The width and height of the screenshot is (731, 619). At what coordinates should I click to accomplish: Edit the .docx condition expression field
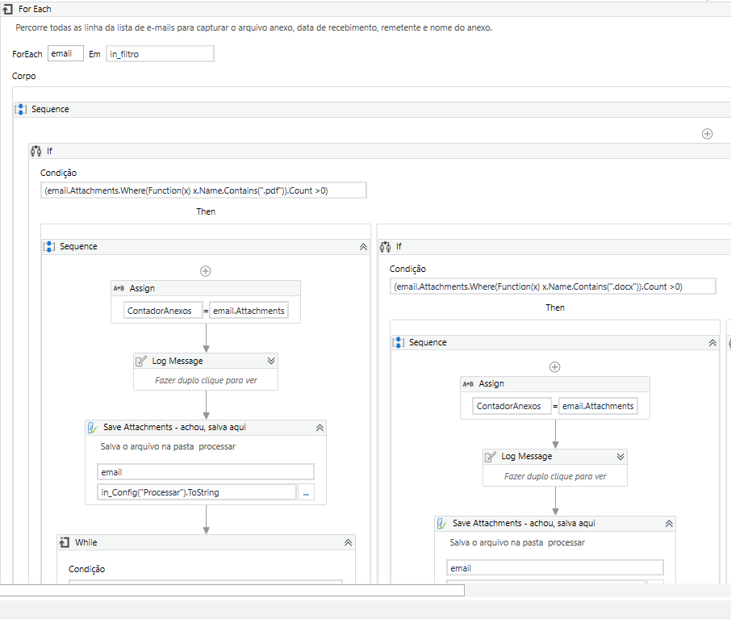coord(553,286)
